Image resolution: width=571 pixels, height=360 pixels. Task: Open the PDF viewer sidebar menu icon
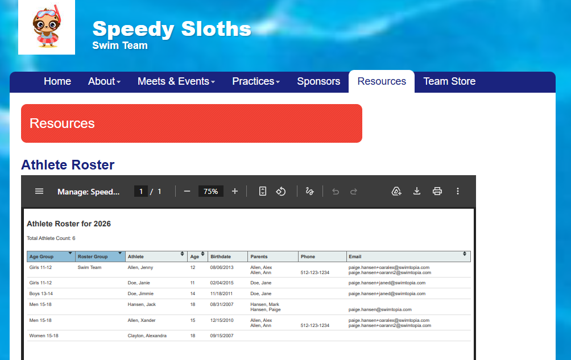tap(39, 192)
